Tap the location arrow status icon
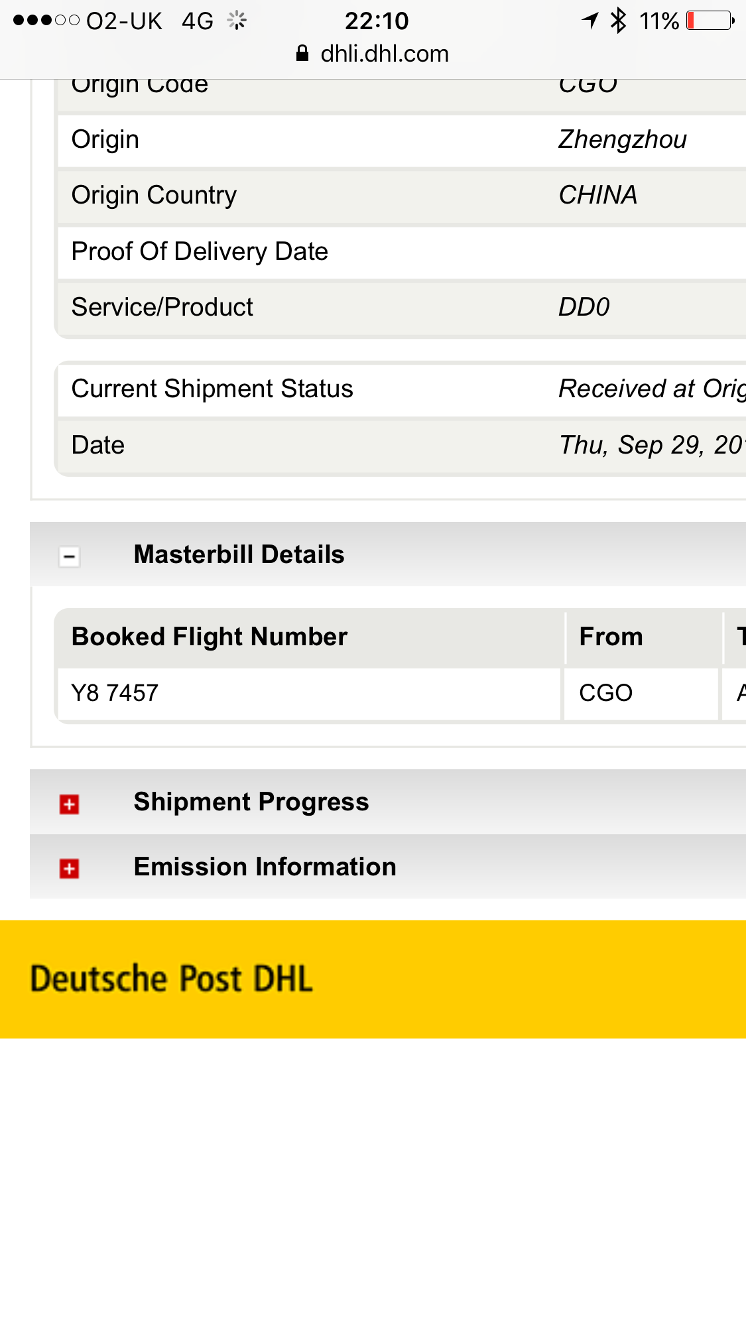The height and width of the screenshot is (1327, 746). coord(590,21)
